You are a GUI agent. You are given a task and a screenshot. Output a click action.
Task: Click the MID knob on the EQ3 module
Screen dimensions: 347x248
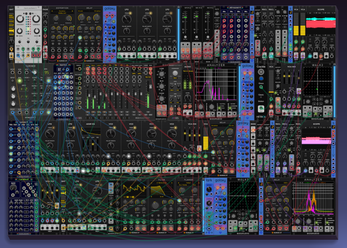(x=162, y=86)
